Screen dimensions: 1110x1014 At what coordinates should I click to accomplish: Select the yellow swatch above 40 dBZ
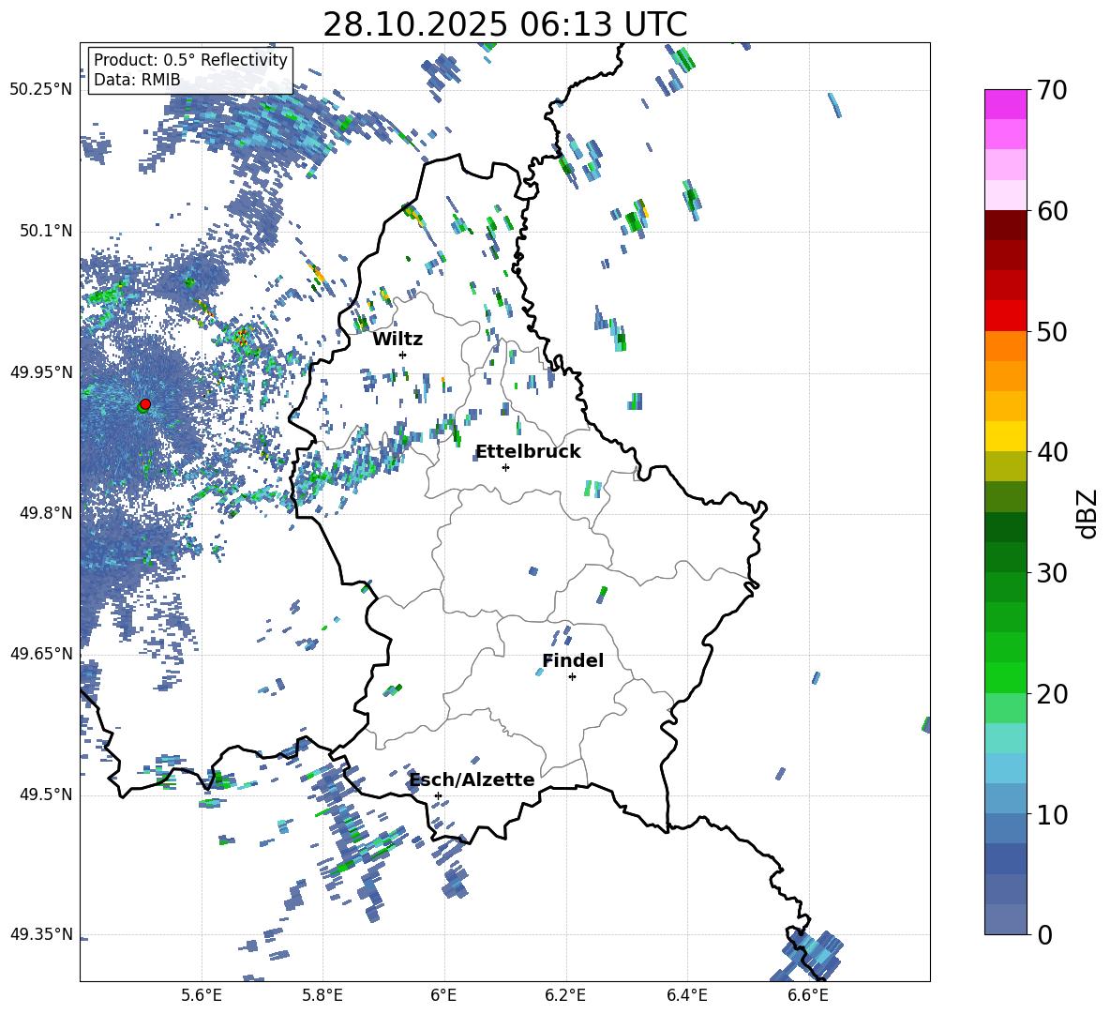(1006, 436)
